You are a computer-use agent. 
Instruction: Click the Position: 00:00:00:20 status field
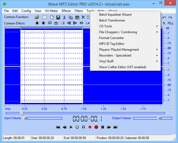(110, 138)
